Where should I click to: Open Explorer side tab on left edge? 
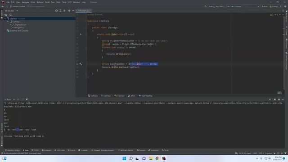(x=2, y=14)
